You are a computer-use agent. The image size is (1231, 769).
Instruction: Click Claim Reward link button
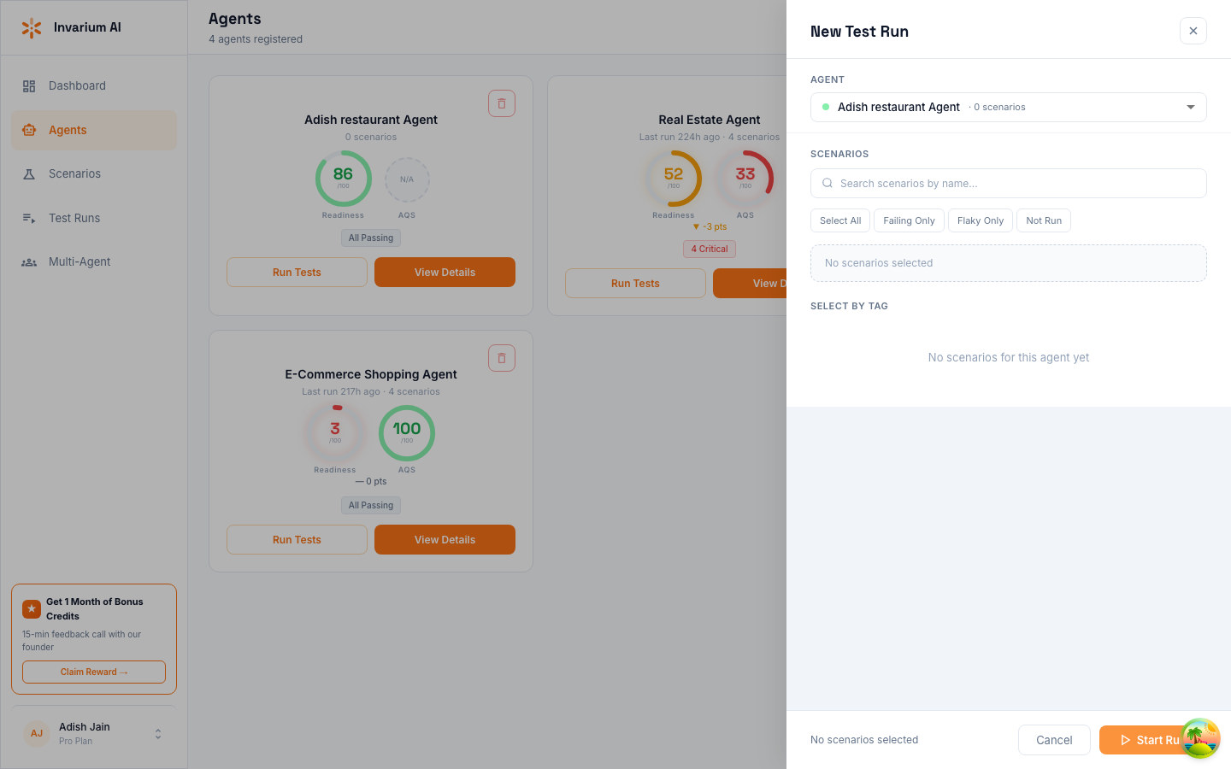[x=94, y=672]
